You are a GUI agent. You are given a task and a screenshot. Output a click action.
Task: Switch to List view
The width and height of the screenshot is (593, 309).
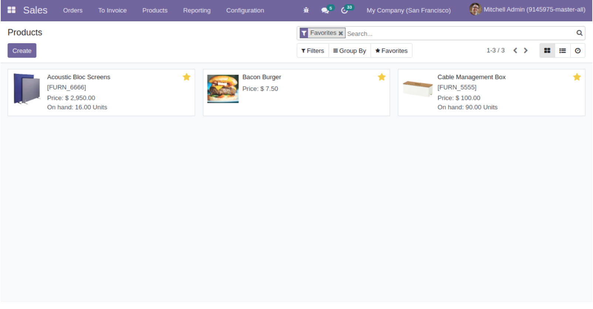pos(562,51)
